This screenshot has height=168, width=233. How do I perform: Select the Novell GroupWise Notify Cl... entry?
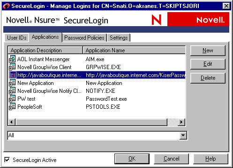49,91
